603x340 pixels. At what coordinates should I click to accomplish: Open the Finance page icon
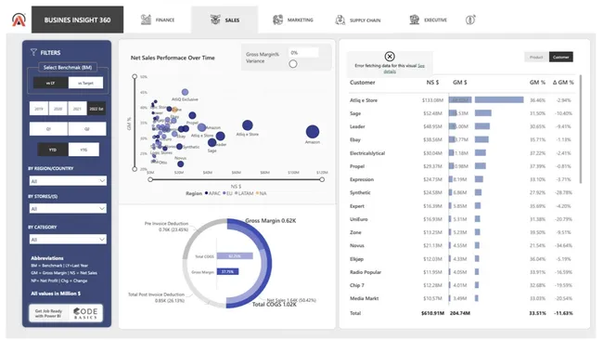pos(146,20)
